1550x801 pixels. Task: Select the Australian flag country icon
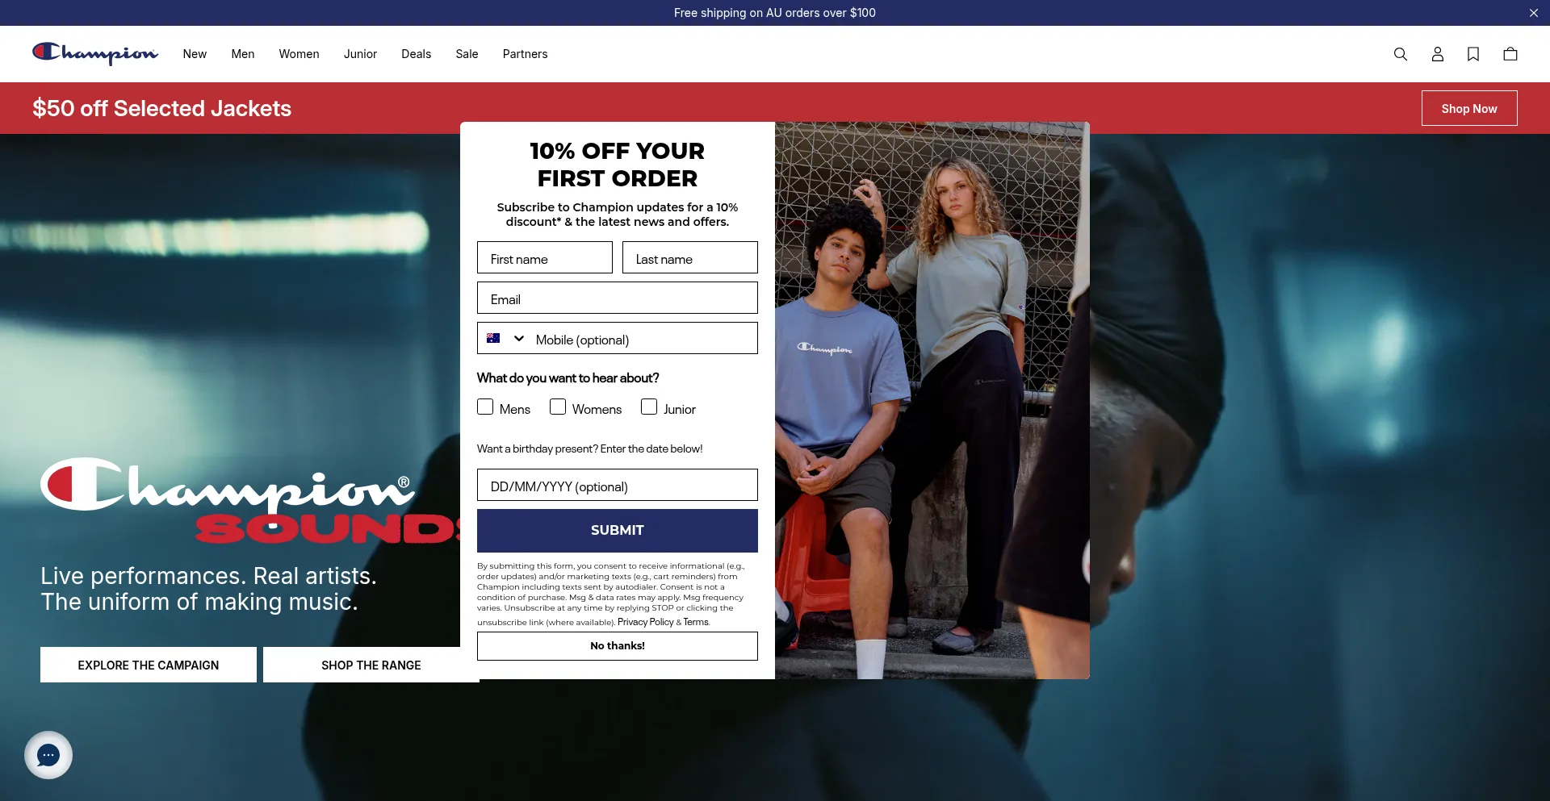[x=493, y=338]
